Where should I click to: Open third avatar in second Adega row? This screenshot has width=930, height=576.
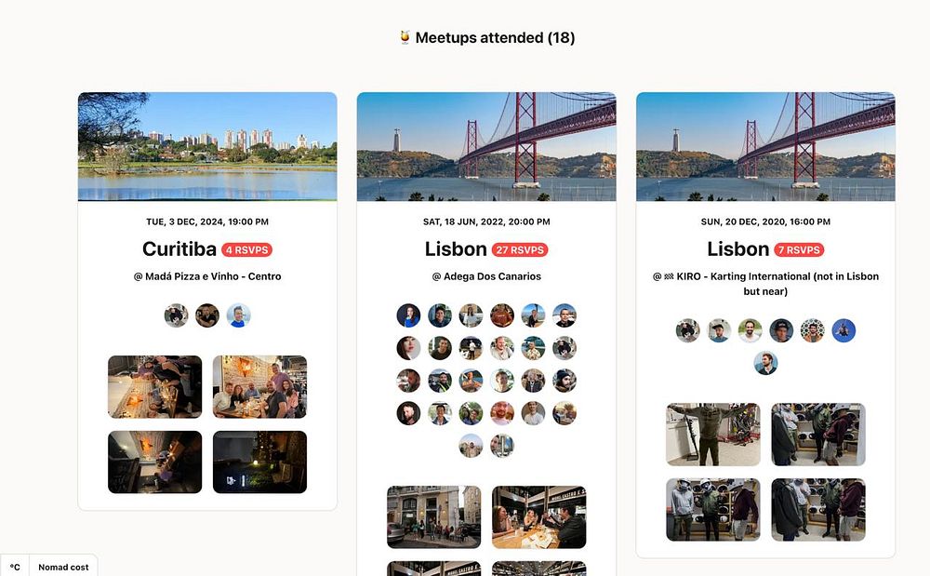pyautogui.click(x=471, y=348)
